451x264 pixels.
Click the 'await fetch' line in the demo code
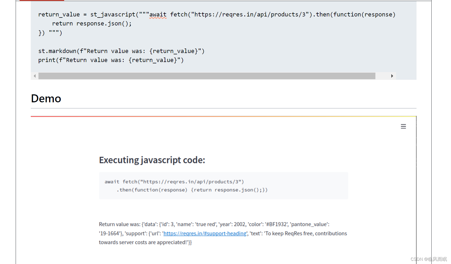click(x=174, y=182)
